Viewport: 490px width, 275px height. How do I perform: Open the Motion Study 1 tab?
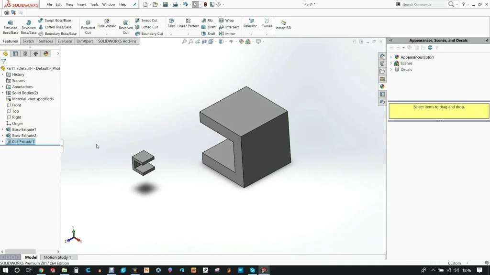(57, 257)
